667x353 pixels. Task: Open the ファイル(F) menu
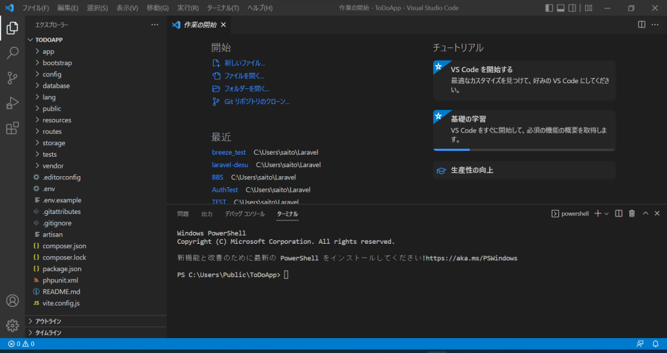[x=35, y=8]
